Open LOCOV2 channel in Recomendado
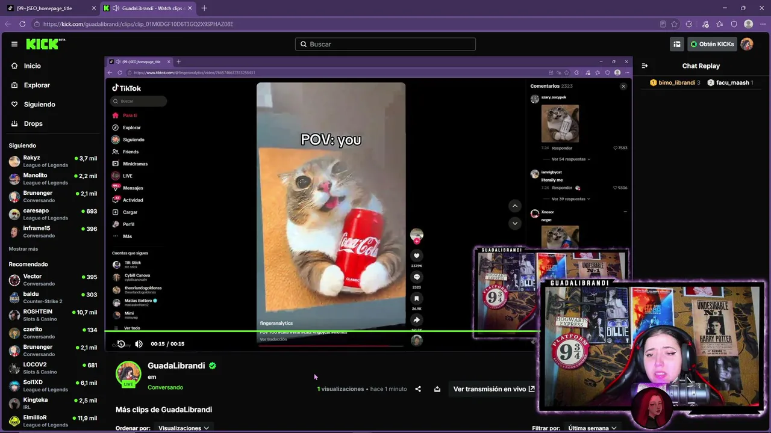Screen dimensions: 771x433 (x=53, y=368)
